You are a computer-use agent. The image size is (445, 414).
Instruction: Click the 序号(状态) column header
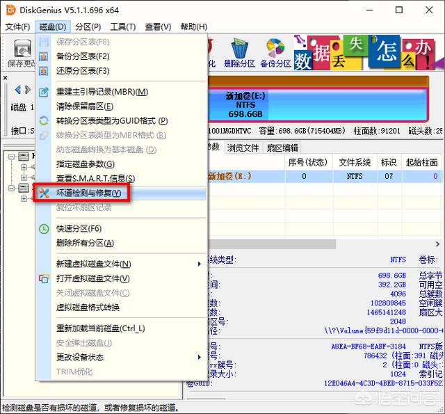[308, 162]
